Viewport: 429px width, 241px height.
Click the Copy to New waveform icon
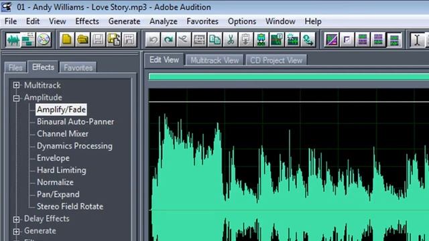click(277, 40)
